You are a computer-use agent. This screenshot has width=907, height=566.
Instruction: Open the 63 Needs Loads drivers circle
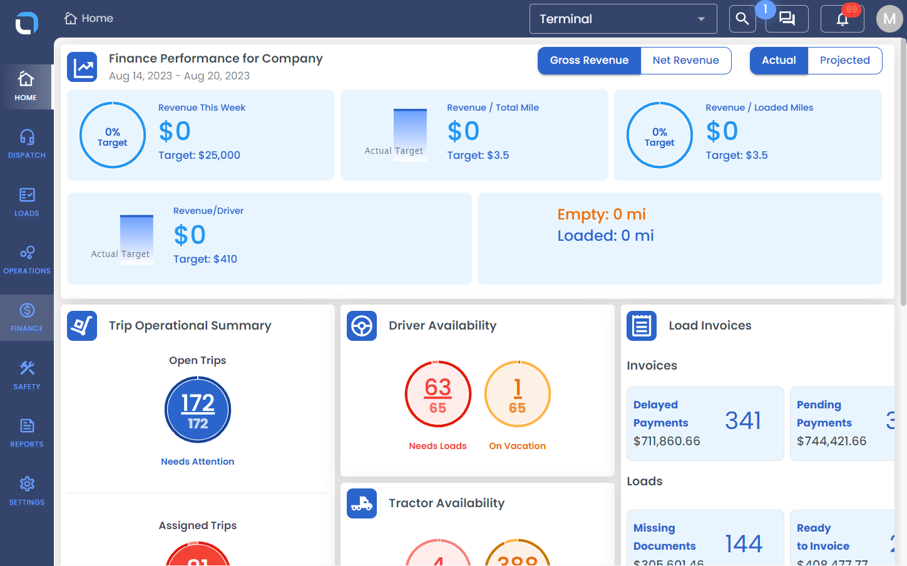[x=438, y=394]
